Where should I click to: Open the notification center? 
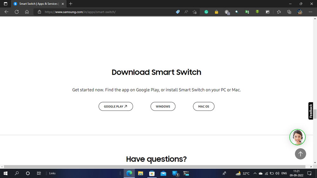coord(309,173)
